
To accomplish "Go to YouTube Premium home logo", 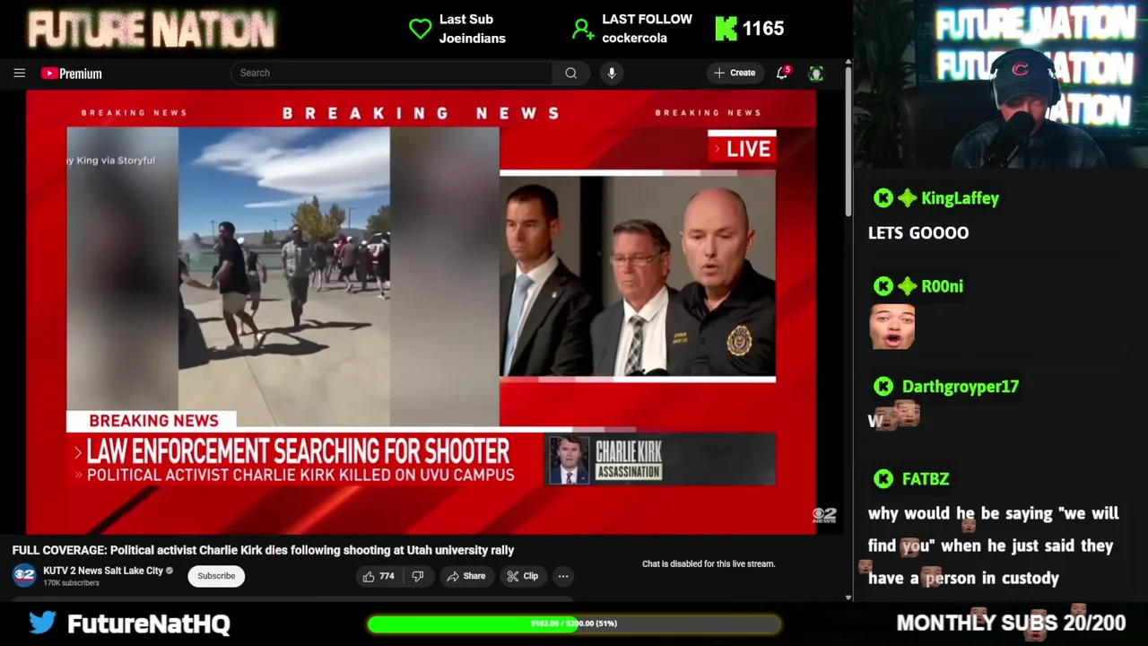I will pyautogui.click(x=71, y=74).
